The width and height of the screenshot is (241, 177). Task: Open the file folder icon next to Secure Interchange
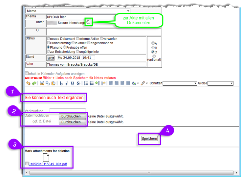click(89, 22)
